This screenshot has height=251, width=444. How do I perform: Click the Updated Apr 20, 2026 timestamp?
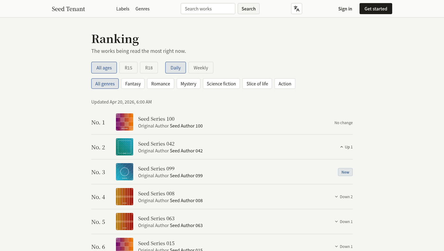pyautogui.click(x=121, y=102)
